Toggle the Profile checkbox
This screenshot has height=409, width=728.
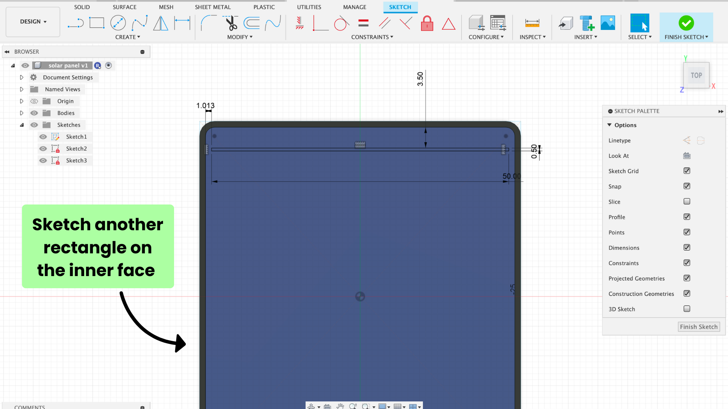(687, 217)
